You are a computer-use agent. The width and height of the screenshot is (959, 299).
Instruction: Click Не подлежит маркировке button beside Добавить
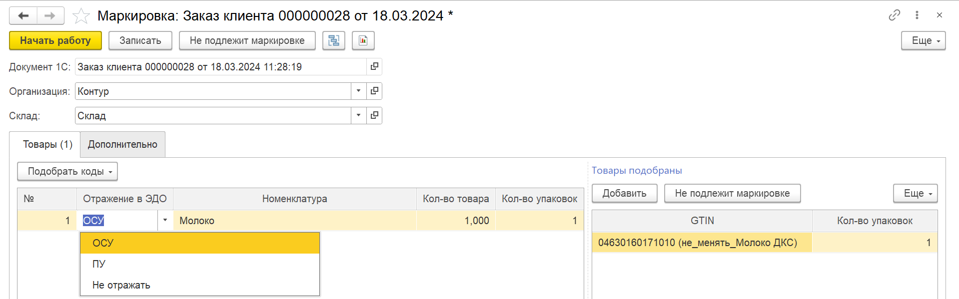(733, 193)
